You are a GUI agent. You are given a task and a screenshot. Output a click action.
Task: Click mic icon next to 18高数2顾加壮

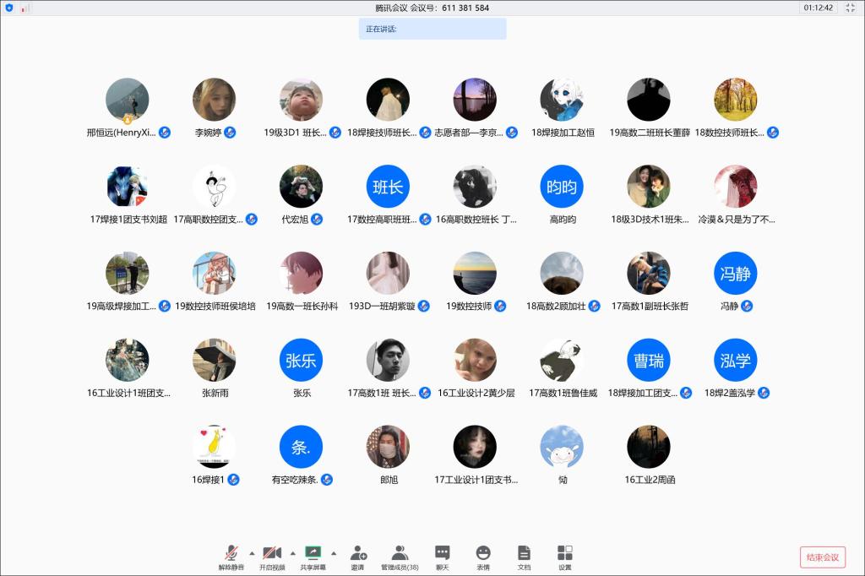click(594, 307)
